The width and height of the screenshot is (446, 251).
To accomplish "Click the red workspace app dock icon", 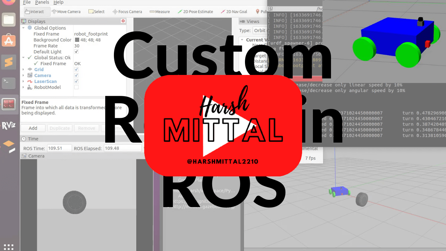I will [9, 104].
